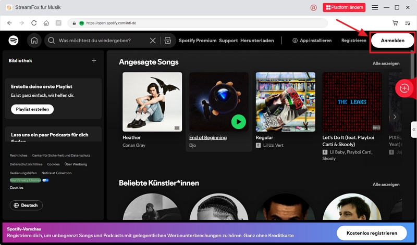Open the End of Beginning song title
Image resolution: width=417 pixels, height=245 pixels.
[x=208, y=137]
